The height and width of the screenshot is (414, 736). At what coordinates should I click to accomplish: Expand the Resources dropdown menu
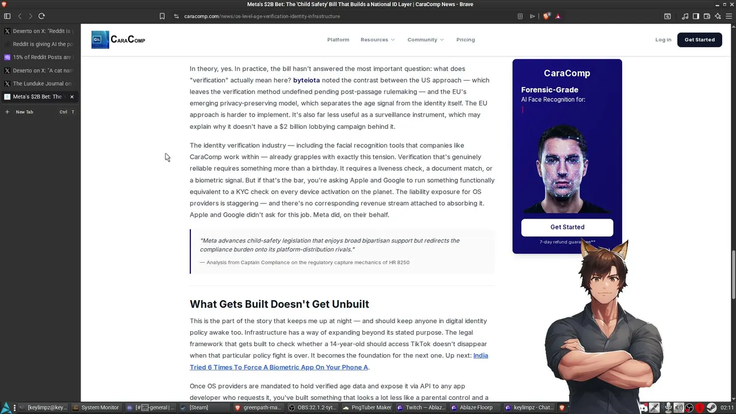click(378, 40)
